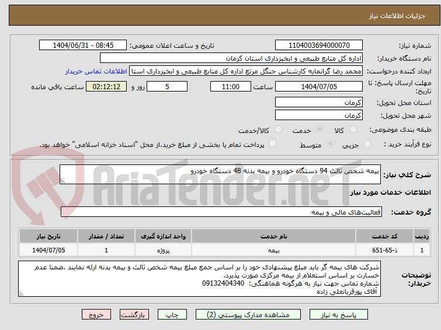Select the کالا radio button
The height and width of the screenshot is (330, 441).
click(353, 129)
